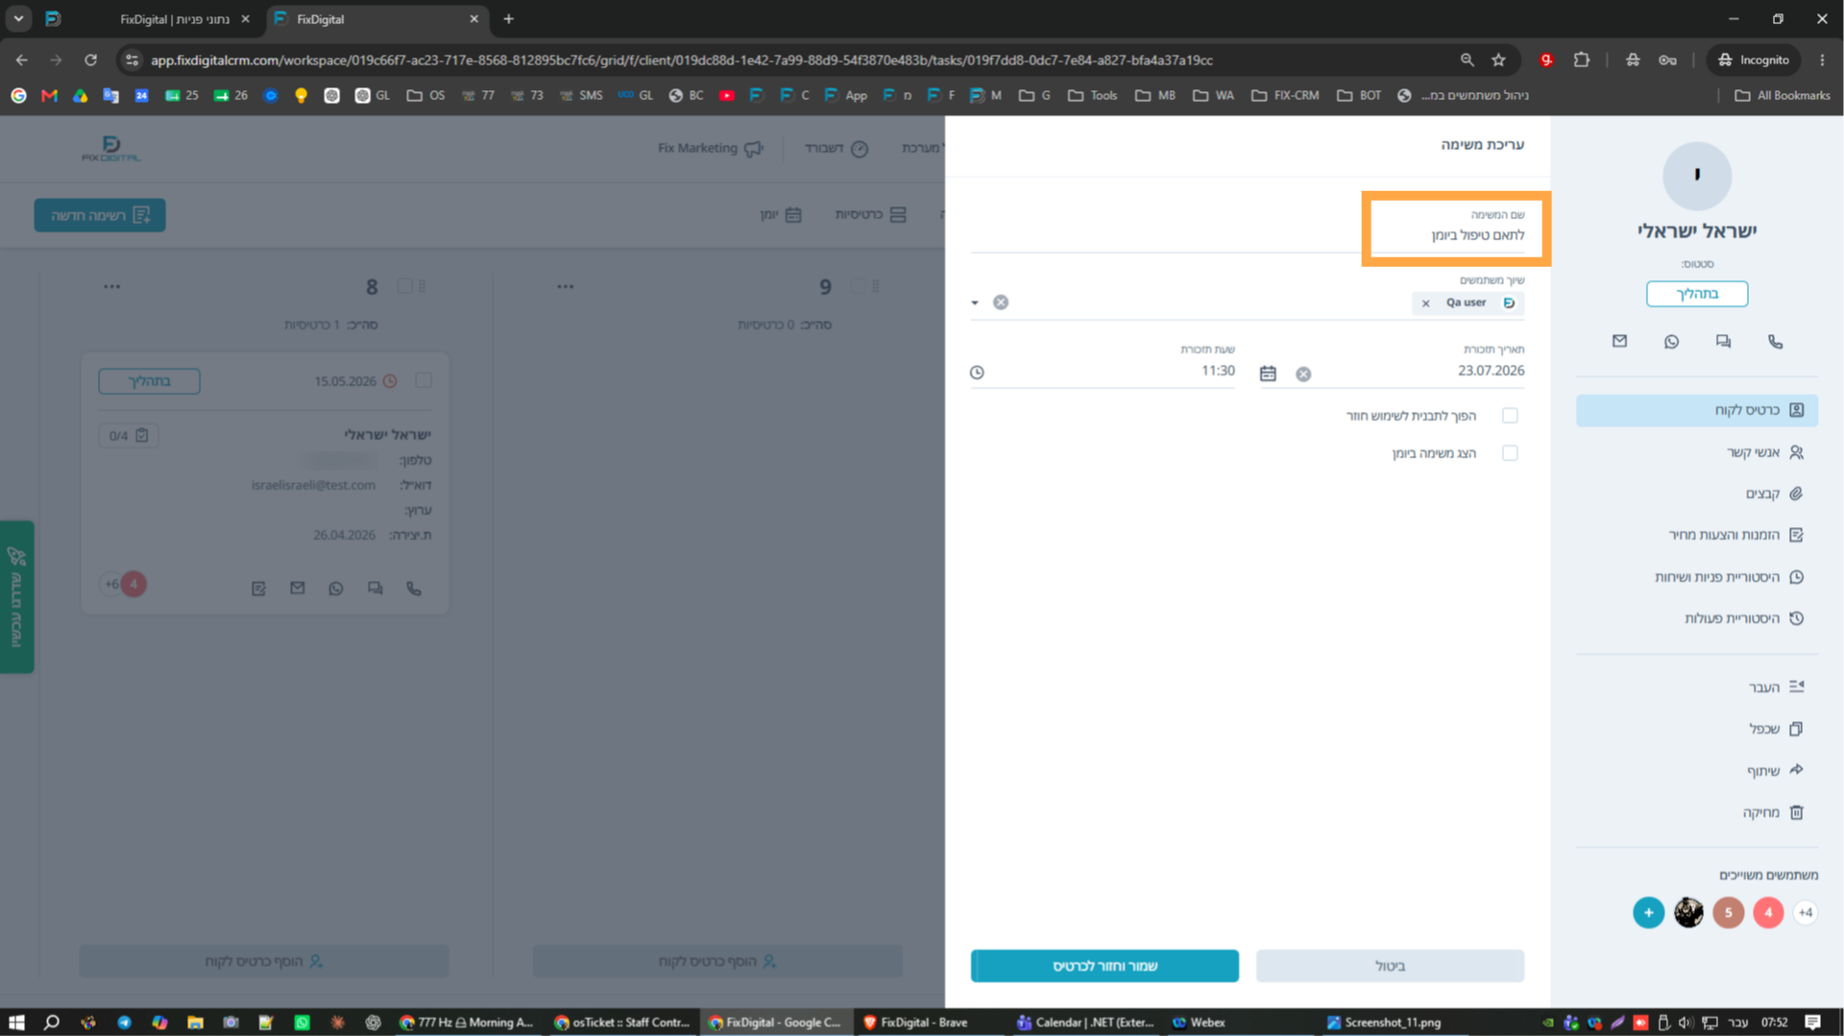This screenshot has height=1036, width=1844.
Task: Remove the Qa user chip
Action: click(x=1425, y=303)
